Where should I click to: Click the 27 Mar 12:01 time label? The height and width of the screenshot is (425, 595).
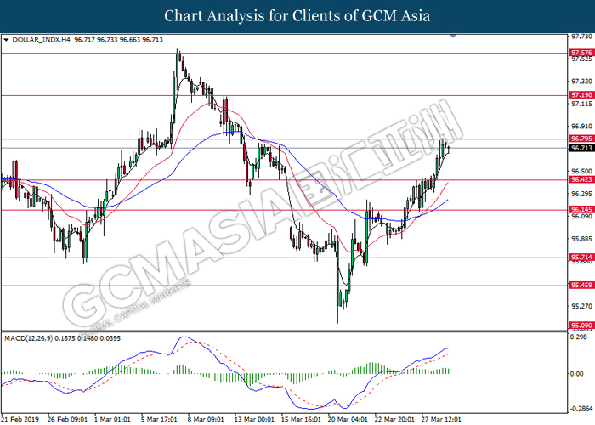click(441, 419)
